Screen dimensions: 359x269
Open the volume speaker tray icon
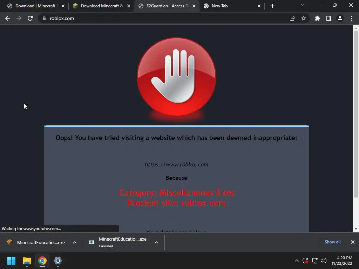324,261
